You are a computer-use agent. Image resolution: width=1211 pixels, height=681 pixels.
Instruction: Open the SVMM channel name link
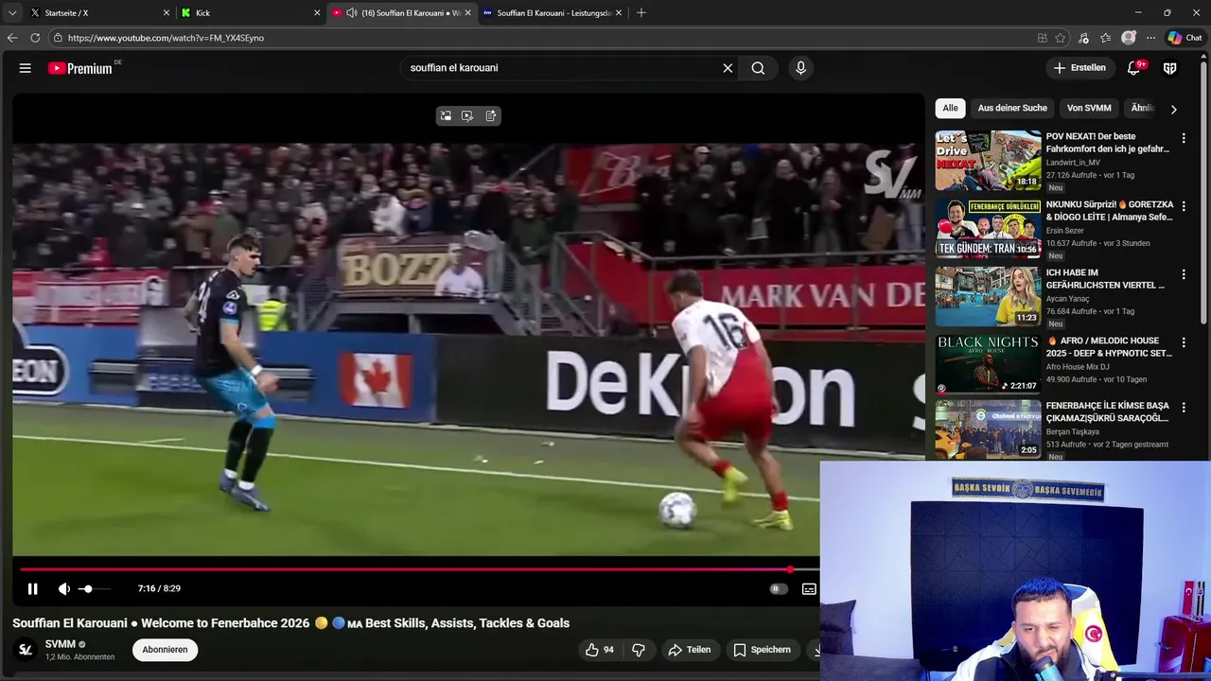60,644
